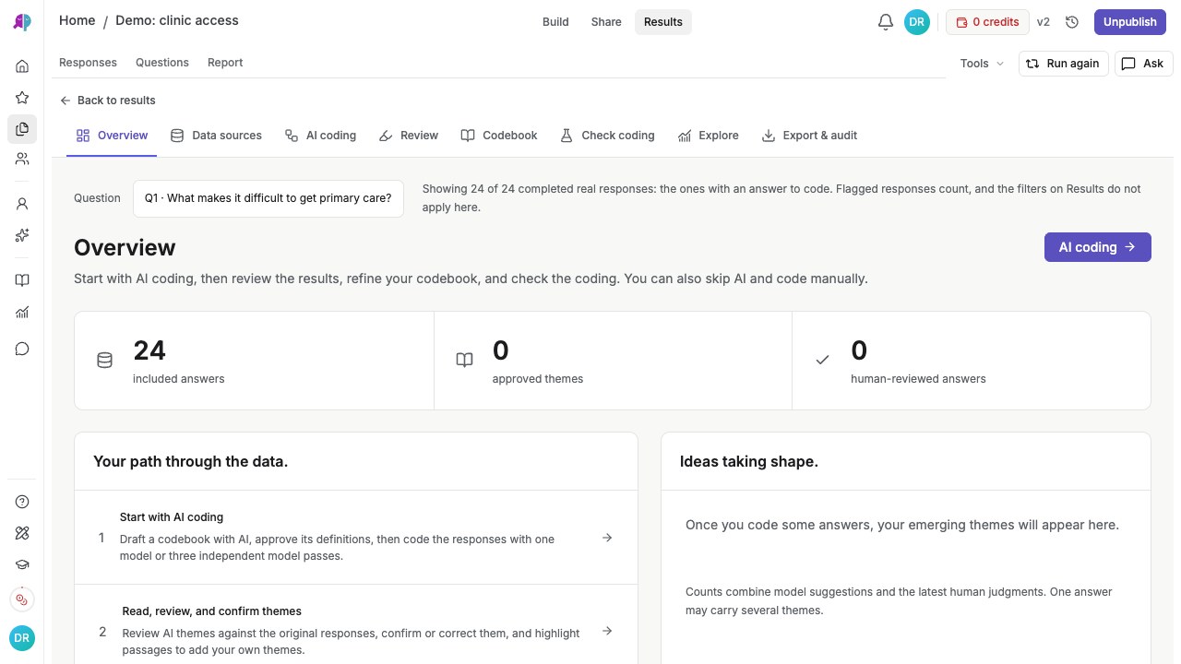Click the purple AI coding button
This screenshot has width=1181, height=664.
click(x=1098, y=247)
